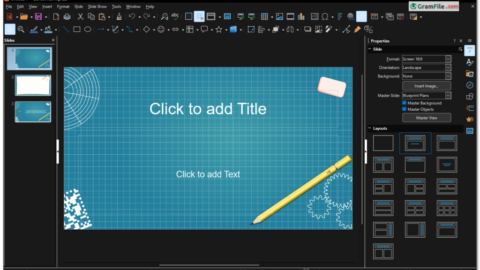Open the Navigator compass icon in sidebar
This screenshot has width=480, height=270.
pos(470,85)
